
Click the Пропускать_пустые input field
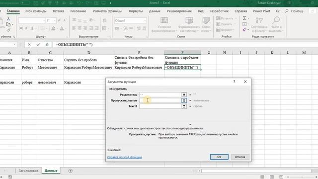160,100
